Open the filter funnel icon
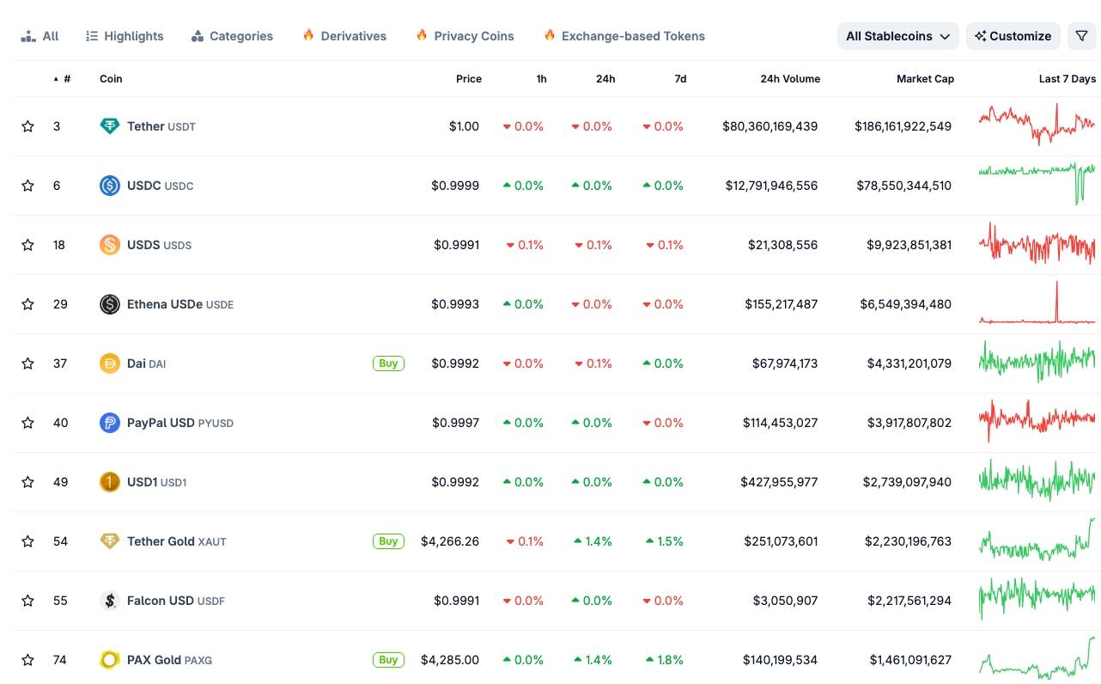 pyautogui.click(x=1082, y=36)
